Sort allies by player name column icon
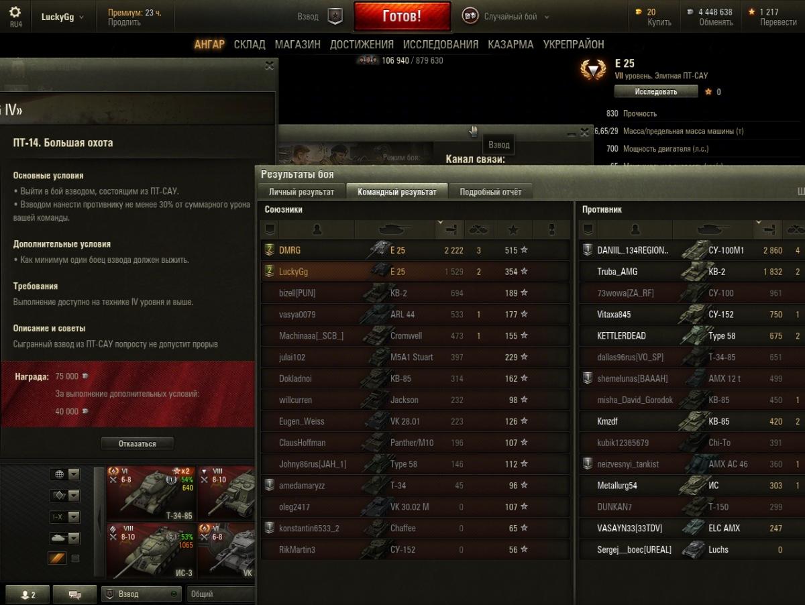This screenshot has height=605, width=805. pyautogui.click(x=317, y=229)
